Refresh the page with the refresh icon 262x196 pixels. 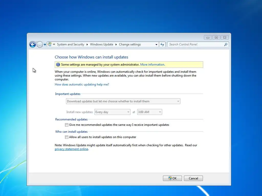click(162, 44)
